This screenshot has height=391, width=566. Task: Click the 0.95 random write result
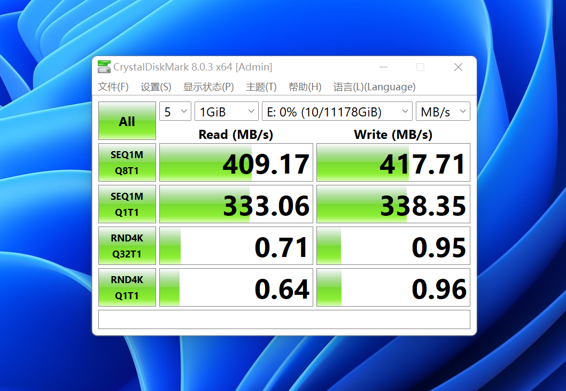pyautogui.click(x=393, y=246)
